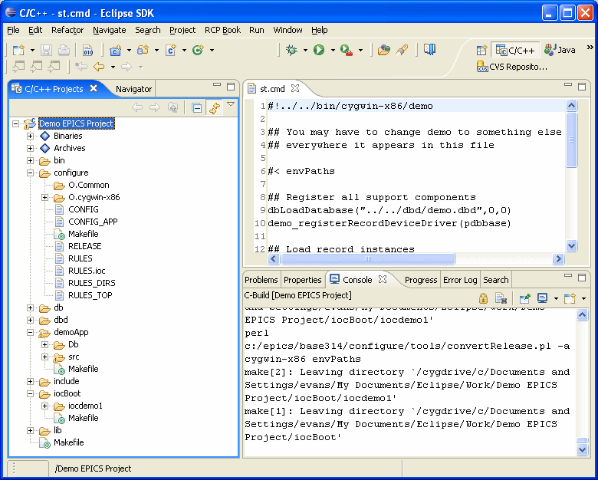Expand the Archives tree node
The image size is (598, 480).
(30, 148)
